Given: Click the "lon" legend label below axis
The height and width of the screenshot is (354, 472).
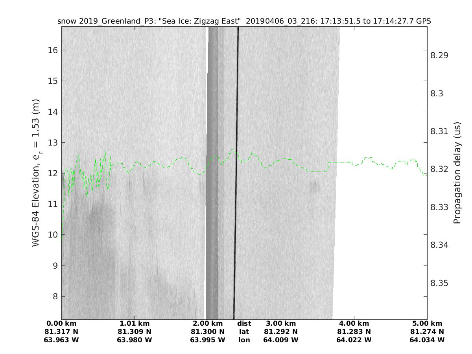Looking at the screenshot, I should click(244, 340).
